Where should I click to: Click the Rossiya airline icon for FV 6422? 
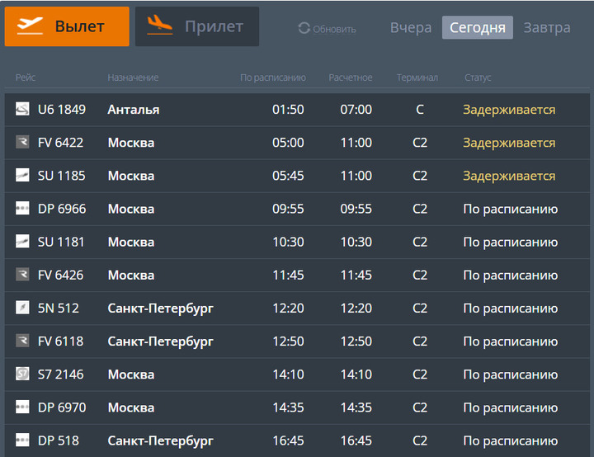pos(22,142)
